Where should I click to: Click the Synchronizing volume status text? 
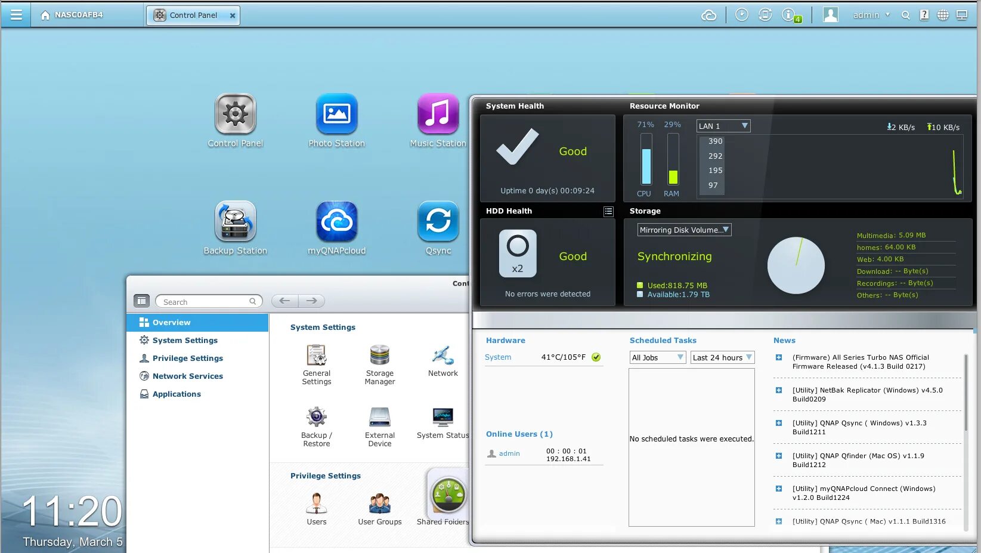674,257
